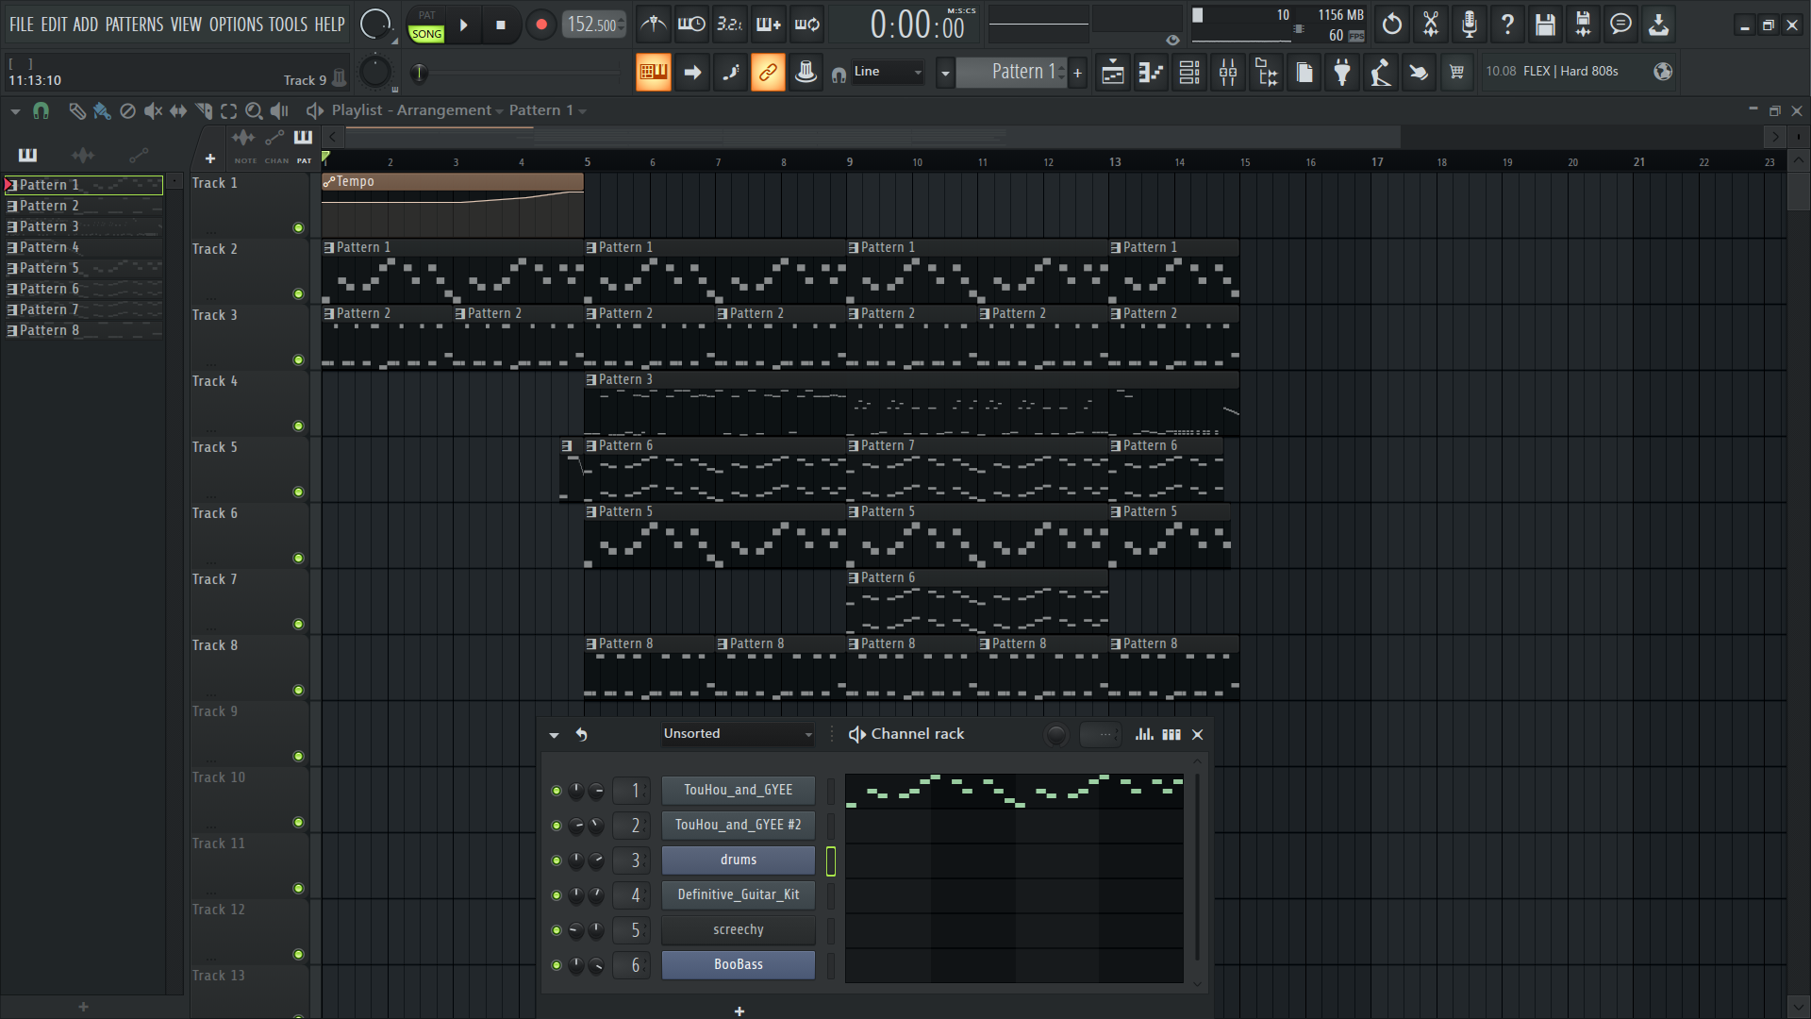1811x1019 pixels.
Task: Open the Plugin picker plug icon
Action: 1341,73
